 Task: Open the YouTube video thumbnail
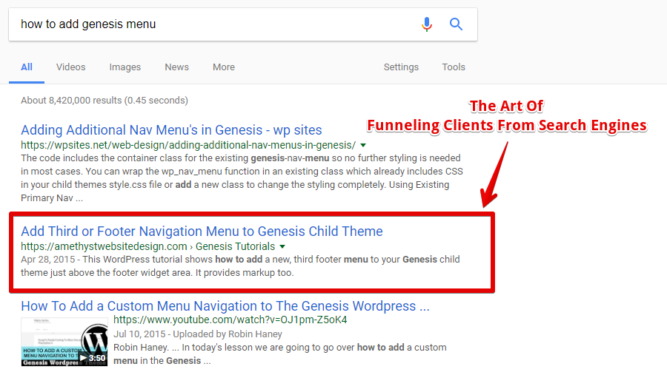click(x=64, y=342)
